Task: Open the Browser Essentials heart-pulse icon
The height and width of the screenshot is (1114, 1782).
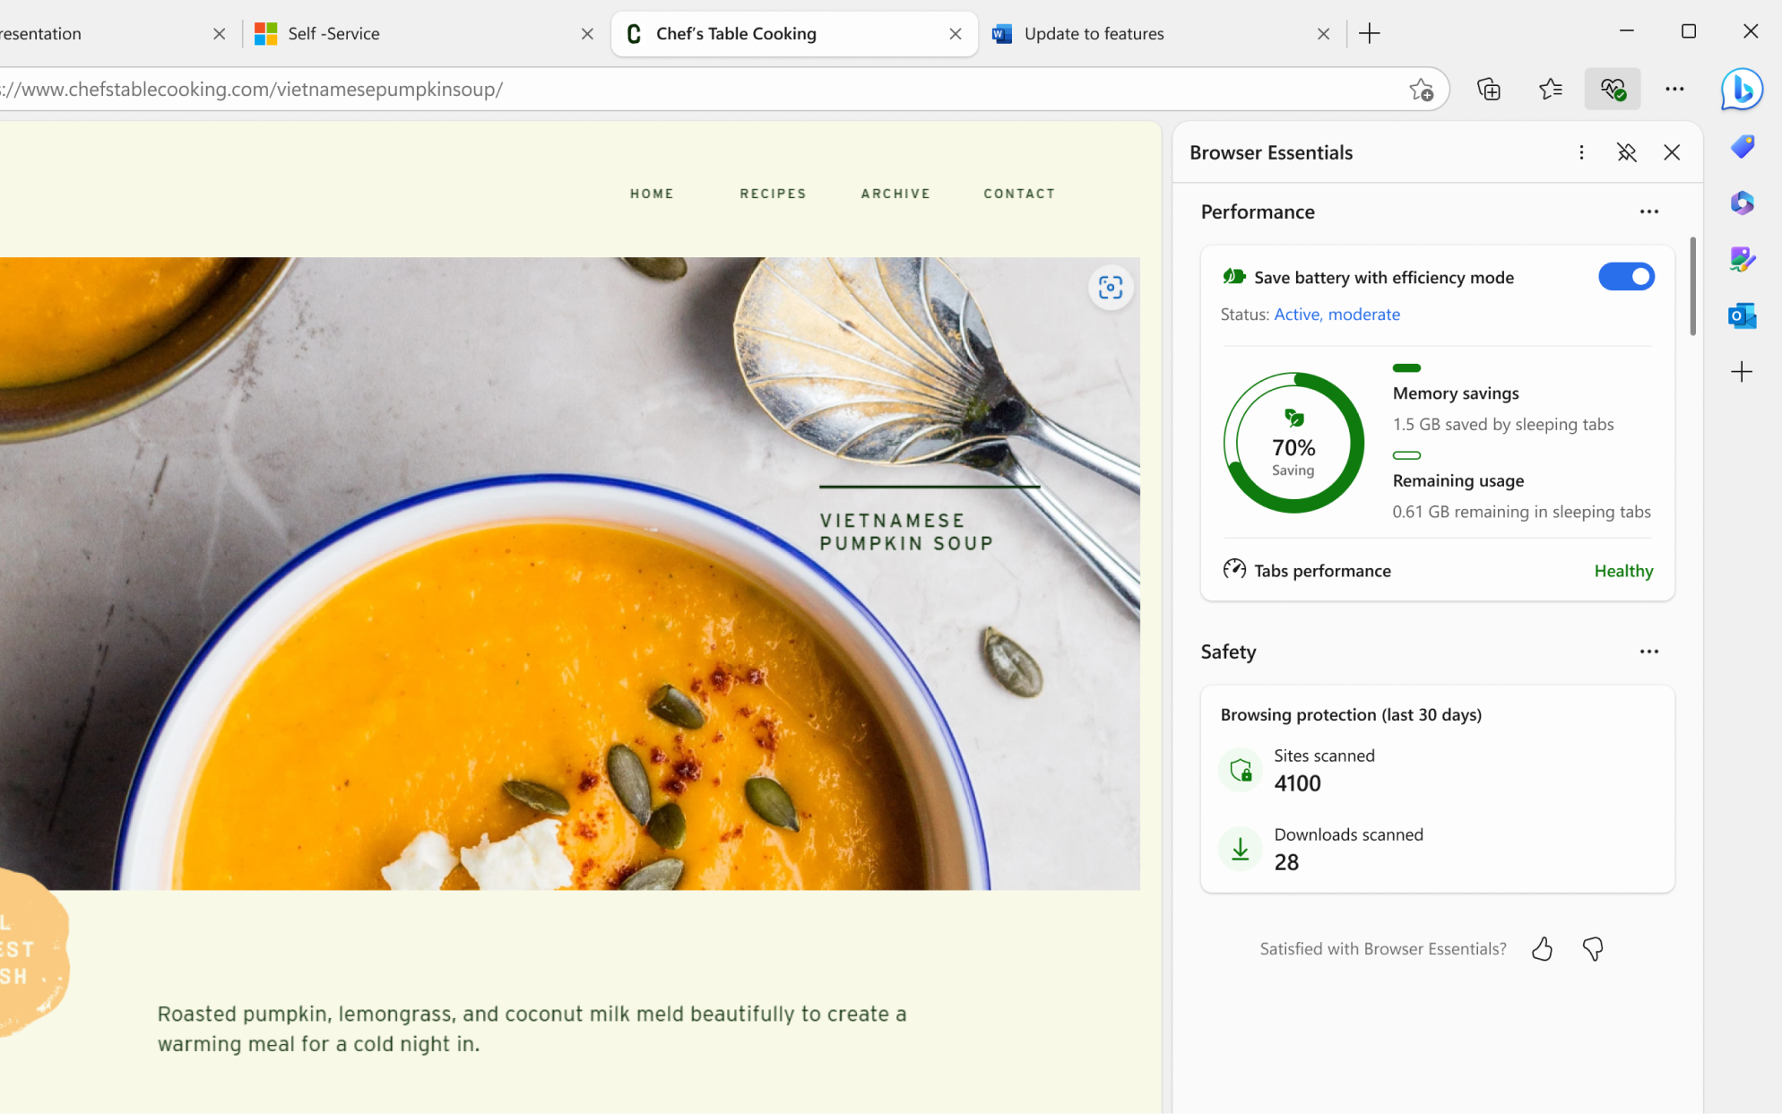Action: 1613,89
